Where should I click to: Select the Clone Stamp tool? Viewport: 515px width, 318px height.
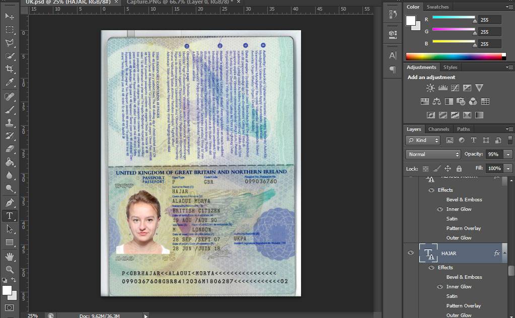point(10,123)
